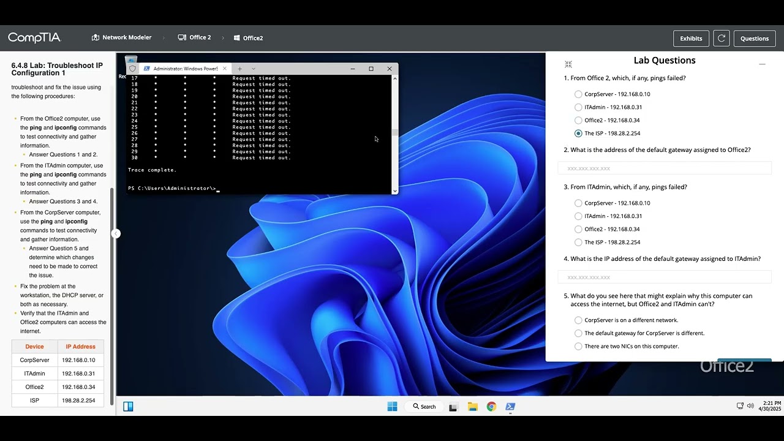Open the Exhibits panel
The image size is (784, 441).
pyautogui.click(x=691, y=38)
